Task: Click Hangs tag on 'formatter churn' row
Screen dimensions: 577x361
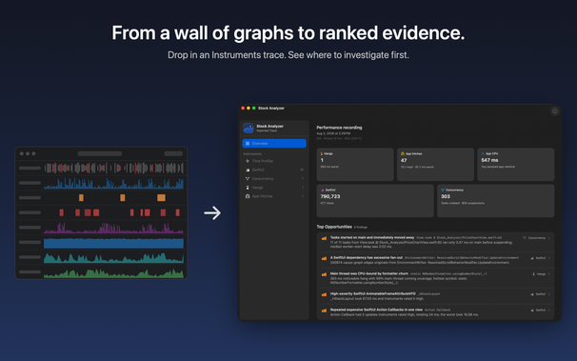Action: click(539, 273)
